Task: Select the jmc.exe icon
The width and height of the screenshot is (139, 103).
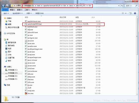Action: point(26,93)
